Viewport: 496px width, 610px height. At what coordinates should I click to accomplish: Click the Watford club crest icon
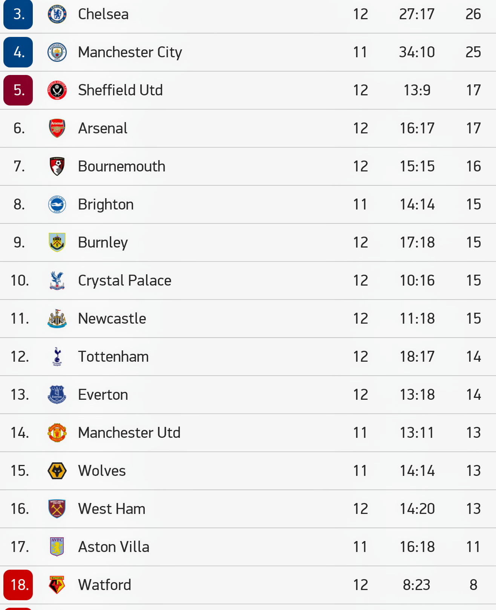click(x=57, y=585)
